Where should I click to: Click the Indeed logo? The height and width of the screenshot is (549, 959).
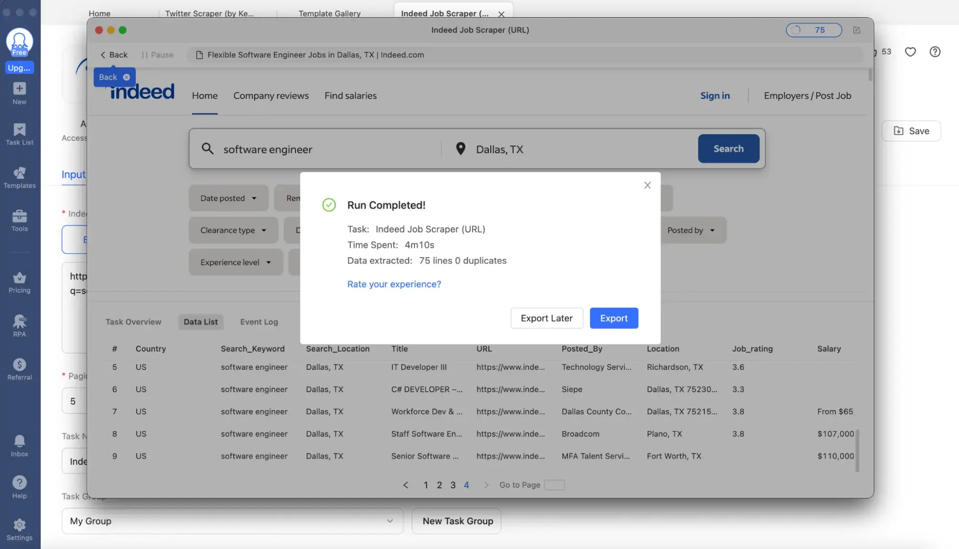coord(142,91)
